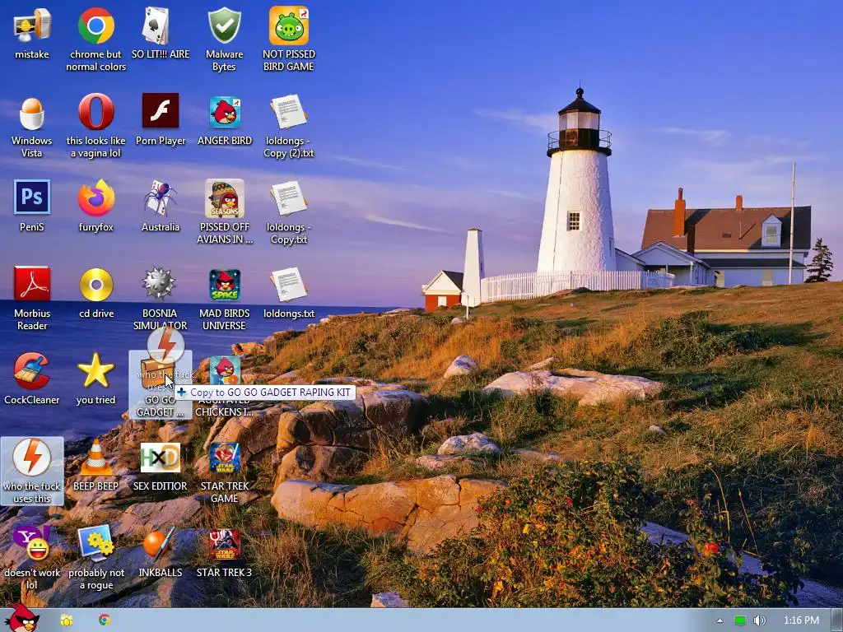The height and width of the screenshot is (632, 843).
Task: Select Yahoo Messenger 'doesn't work lol' icon
Action: coord(32,543)
